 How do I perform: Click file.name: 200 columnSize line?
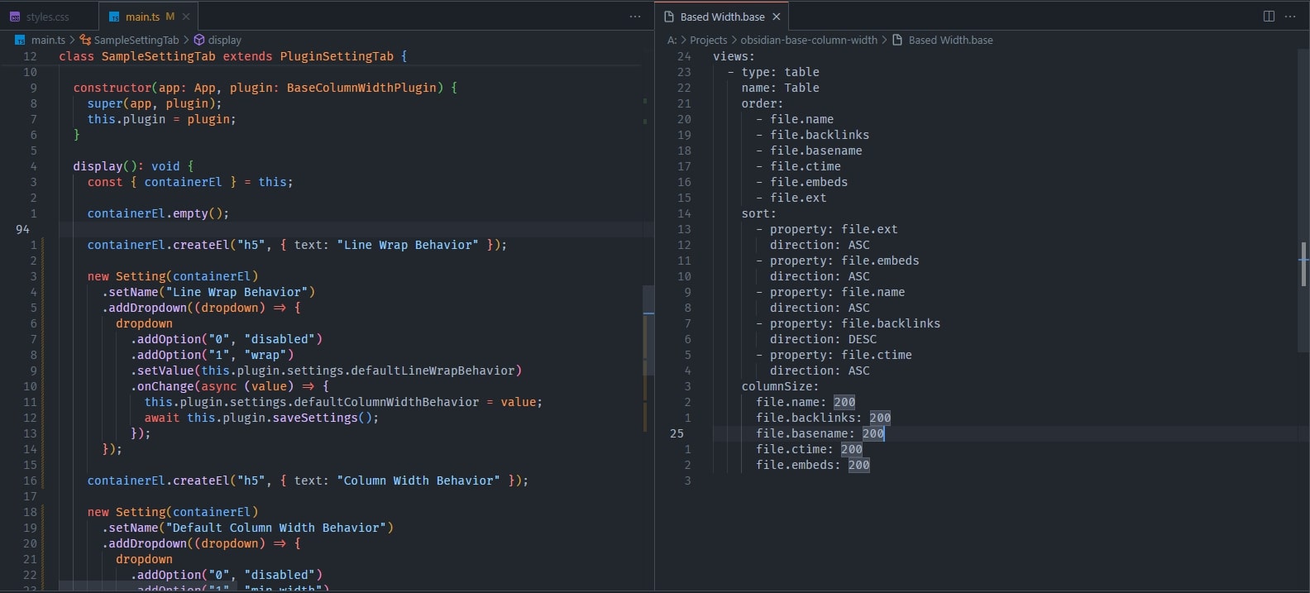click(x=806, y=402)
